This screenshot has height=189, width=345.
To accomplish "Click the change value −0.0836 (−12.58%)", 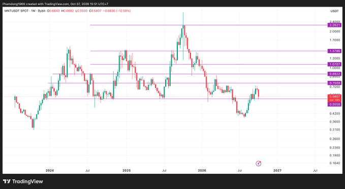I will 117,11.
